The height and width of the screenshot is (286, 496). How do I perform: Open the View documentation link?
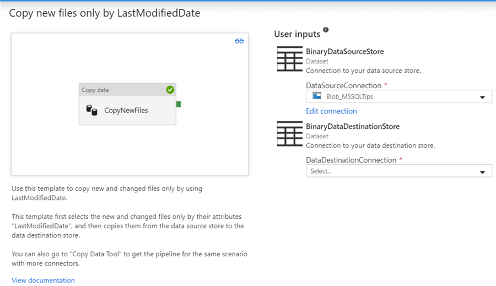[x=43, y=280]
